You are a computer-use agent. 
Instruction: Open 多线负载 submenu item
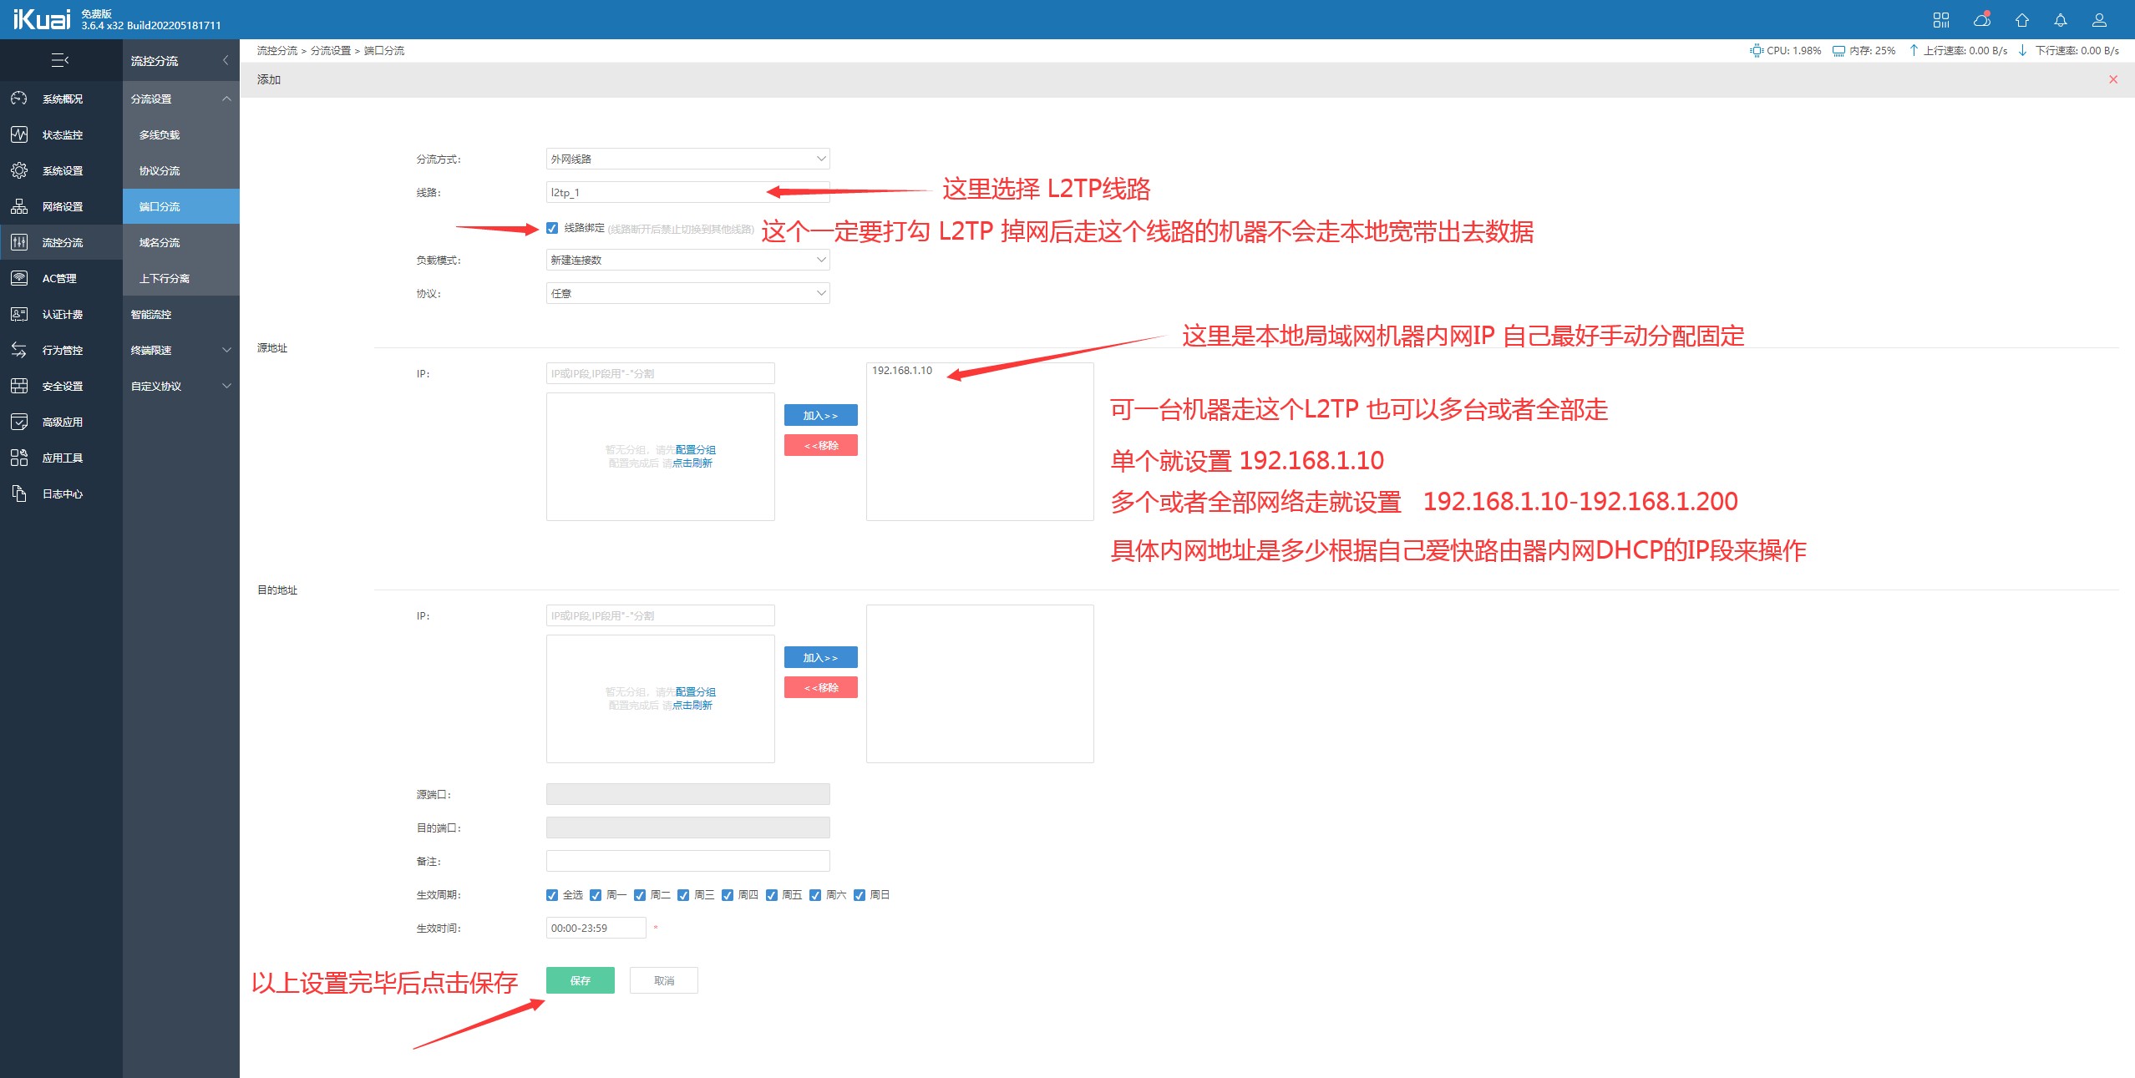tap(160, 134)
